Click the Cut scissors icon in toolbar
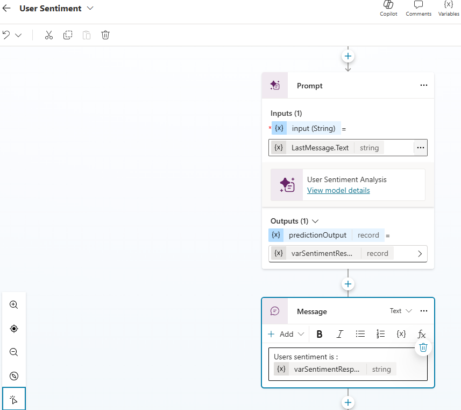Screen dimensions: 461x410 point(49,35)
